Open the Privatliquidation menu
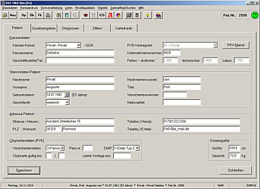 coord(85,8)
